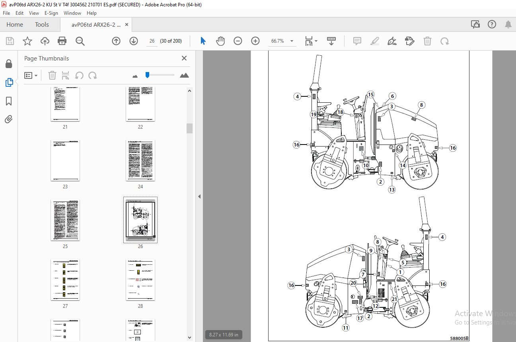Click the share feedback icon at top right
Screen dimensions: 516x342
click(475, 24)
